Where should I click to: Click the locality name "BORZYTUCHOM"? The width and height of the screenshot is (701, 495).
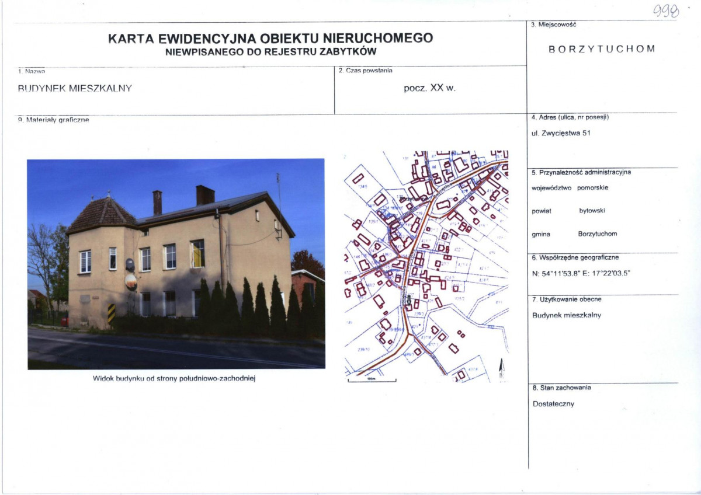[x=602, y=49]
